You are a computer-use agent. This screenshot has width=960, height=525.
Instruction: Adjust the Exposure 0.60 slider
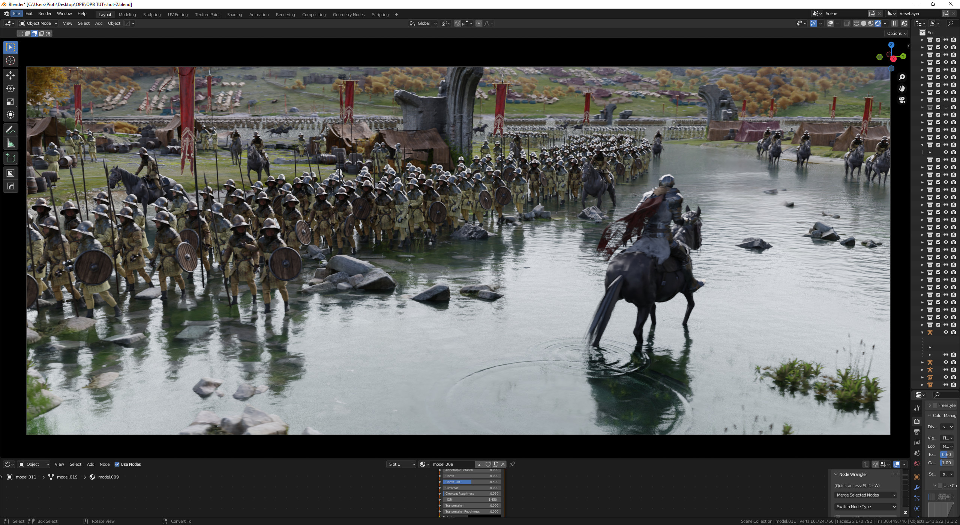(946, 454)
